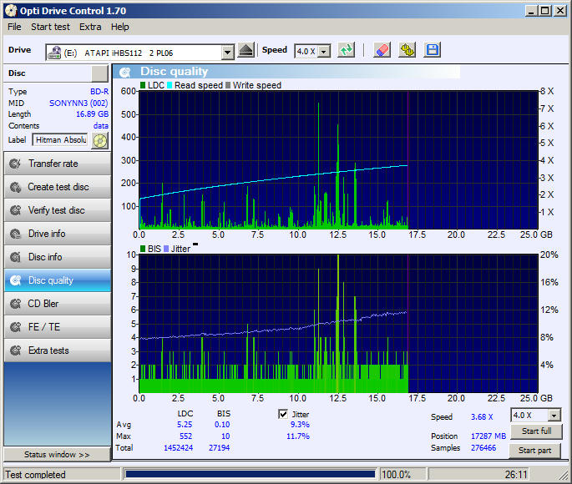Click the Start full button
The image size is (572, 484).
(536, 431)
